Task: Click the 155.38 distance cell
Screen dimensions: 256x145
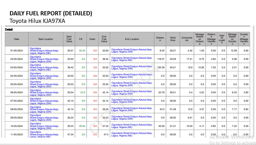Action: pos(161,67)
